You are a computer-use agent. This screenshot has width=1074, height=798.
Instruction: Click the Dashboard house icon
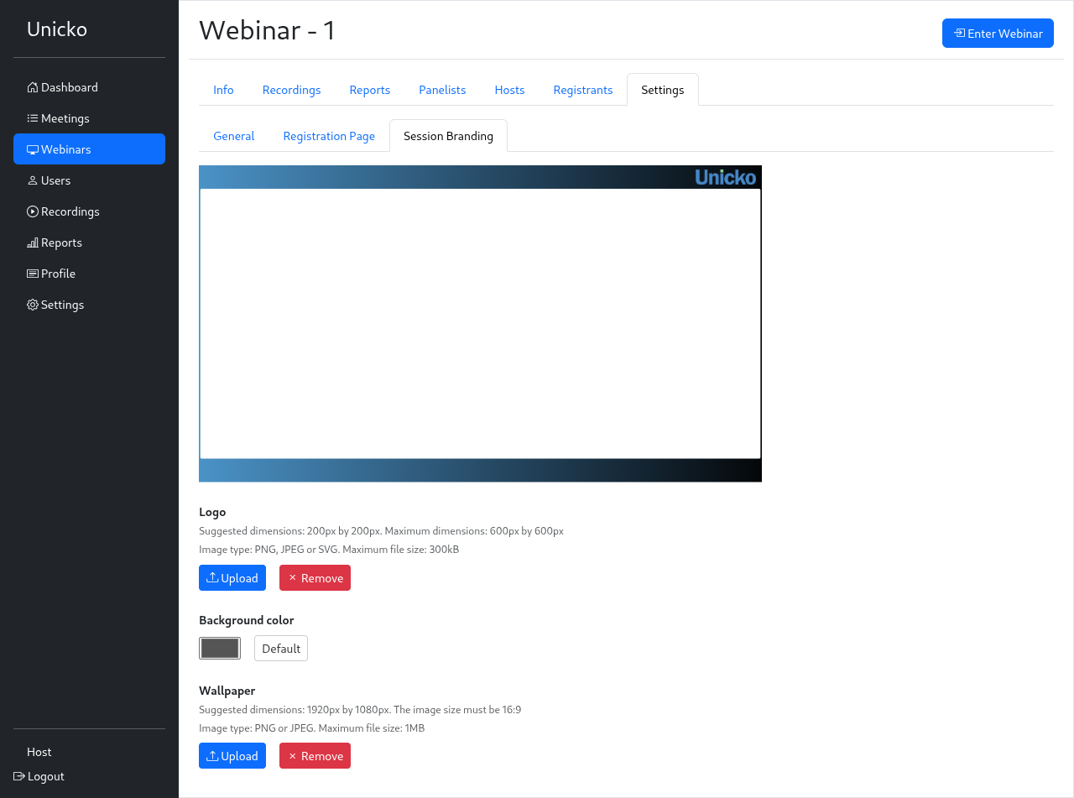(x=33, y=87)
